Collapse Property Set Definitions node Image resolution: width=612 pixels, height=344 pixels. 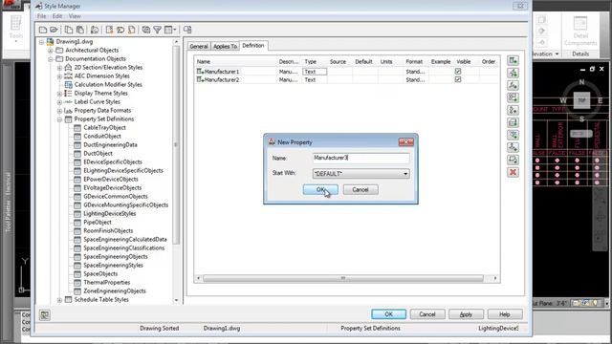(59, 119)
